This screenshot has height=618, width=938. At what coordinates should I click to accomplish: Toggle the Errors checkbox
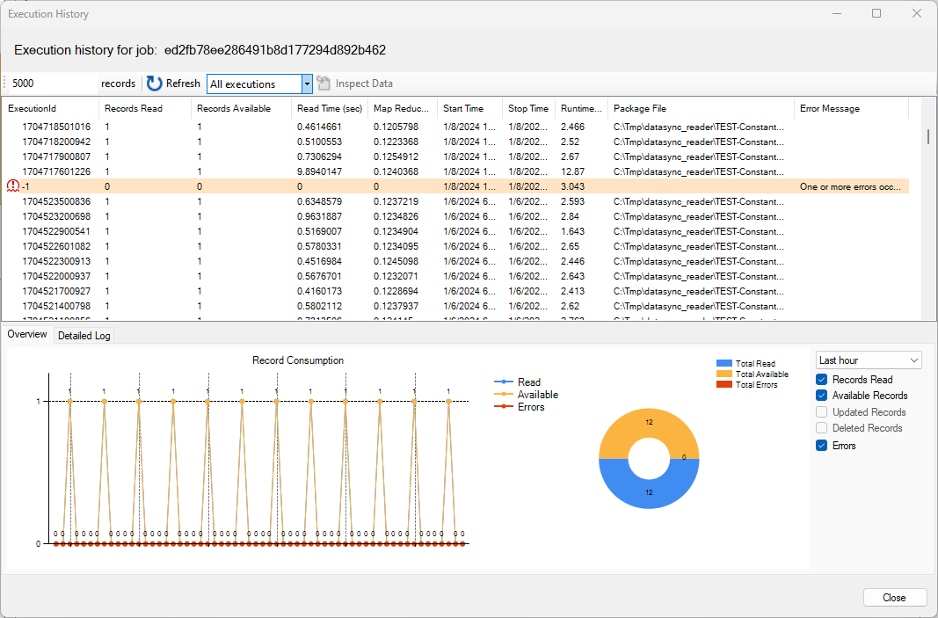(821, 446)
